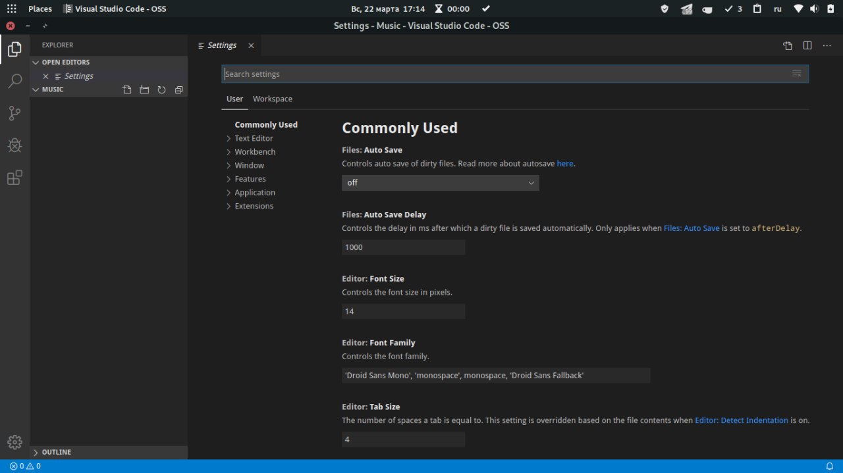Edit the Font Size value 14
This screenshot has width=843, height=473.
coord(403,311)
